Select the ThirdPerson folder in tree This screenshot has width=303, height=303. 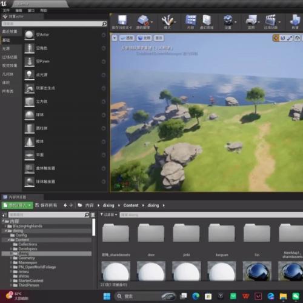(x=28, y=285)
